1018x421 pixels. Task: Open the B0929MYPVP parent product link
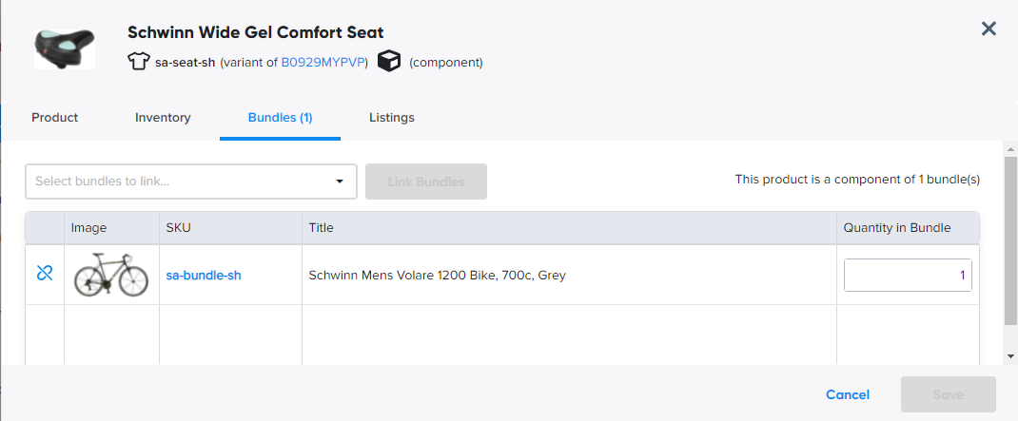pos(323,63)
